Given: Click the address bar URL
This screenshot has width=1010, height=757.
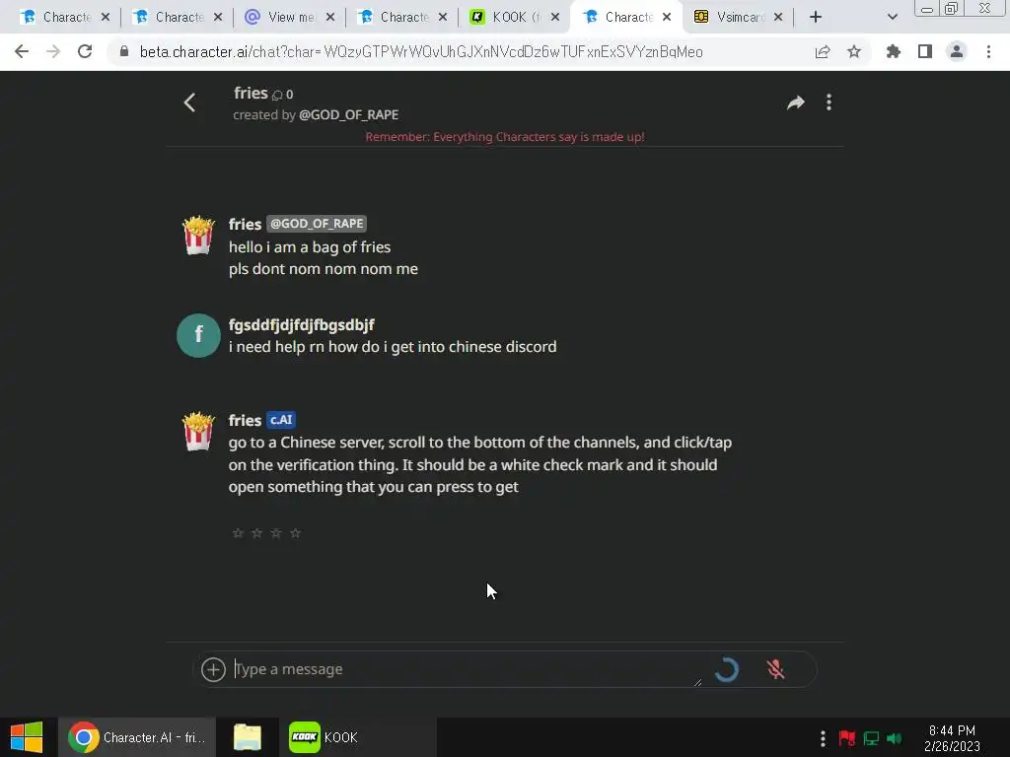Looking at the screenshot, I should 421,51.
